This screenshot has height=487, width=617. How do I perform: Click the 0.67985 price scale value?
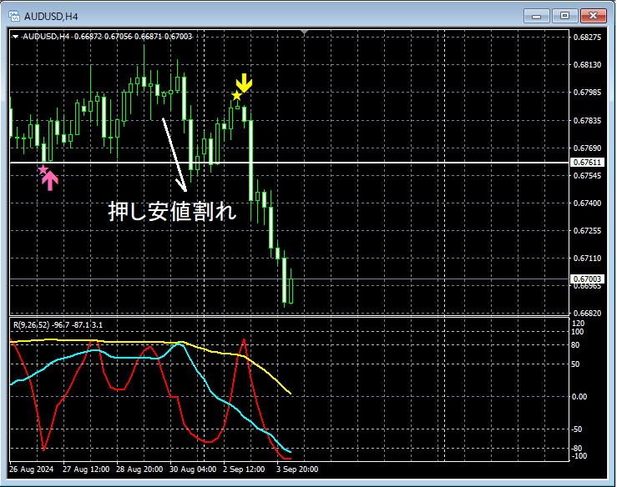coord(587,92)
